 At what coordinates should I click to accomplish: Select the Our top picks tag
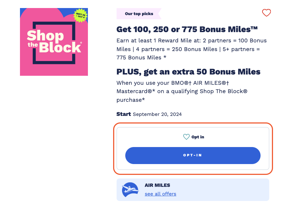[139, 14]
